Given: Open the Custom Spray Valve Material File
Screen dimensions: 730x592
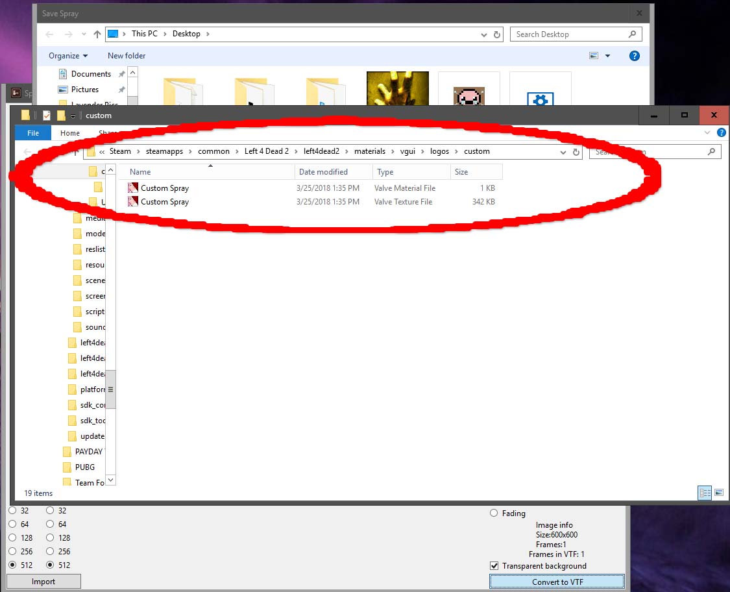Looking at the screenshot, I should pyautogui.click(x=165, y=188).
